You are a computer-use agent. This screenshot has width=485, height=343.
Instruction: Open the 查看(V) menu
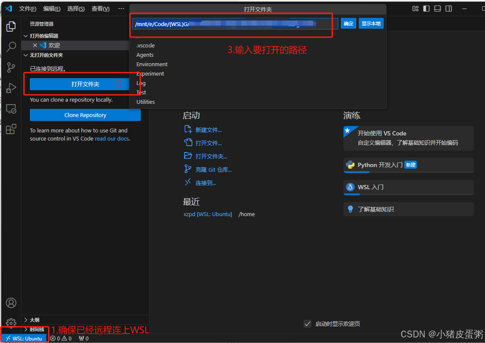[101, 8]
